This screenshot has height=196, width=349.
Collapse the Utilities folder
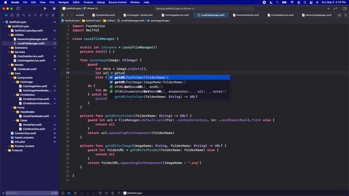(x=9, y=35)
